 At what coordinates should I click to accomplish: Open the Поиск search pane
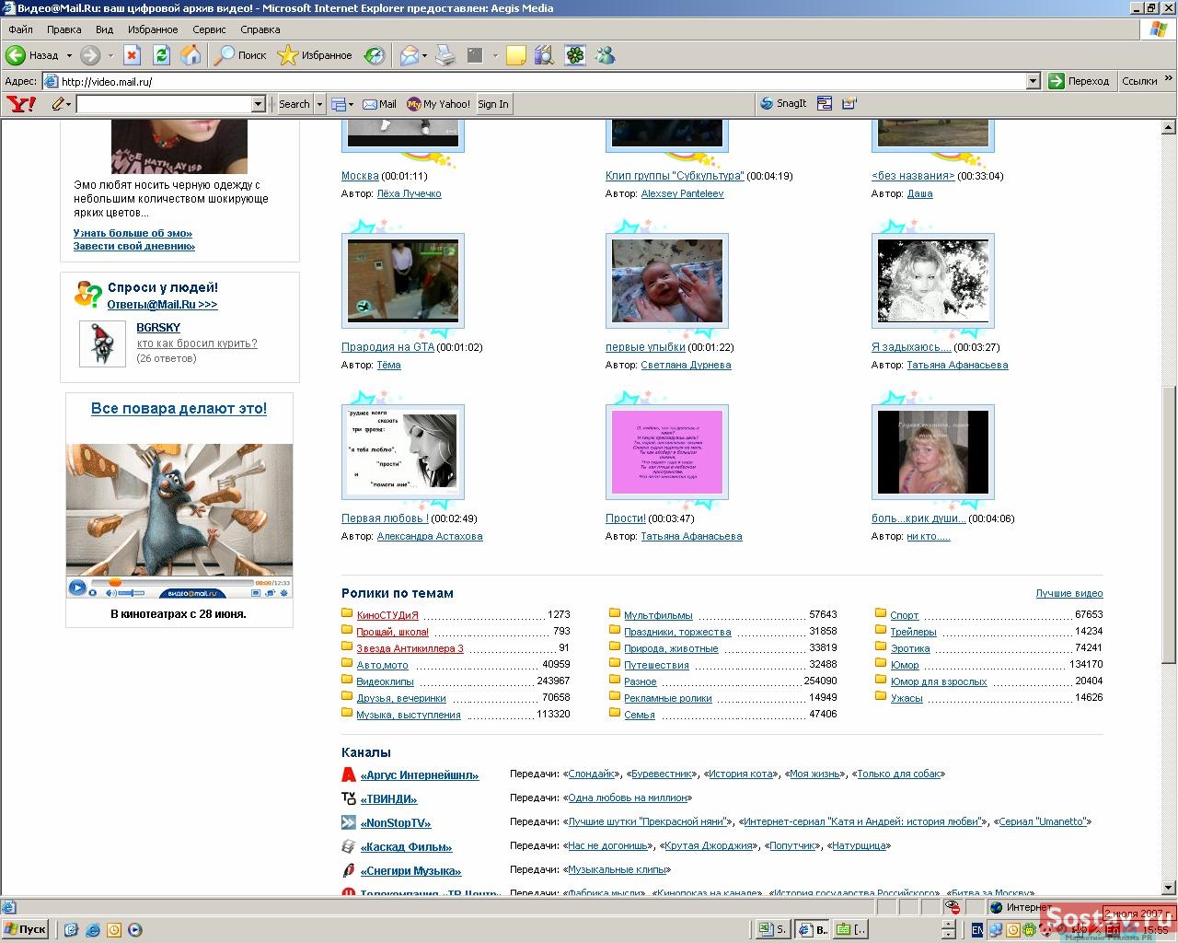(x=240, y=55)
